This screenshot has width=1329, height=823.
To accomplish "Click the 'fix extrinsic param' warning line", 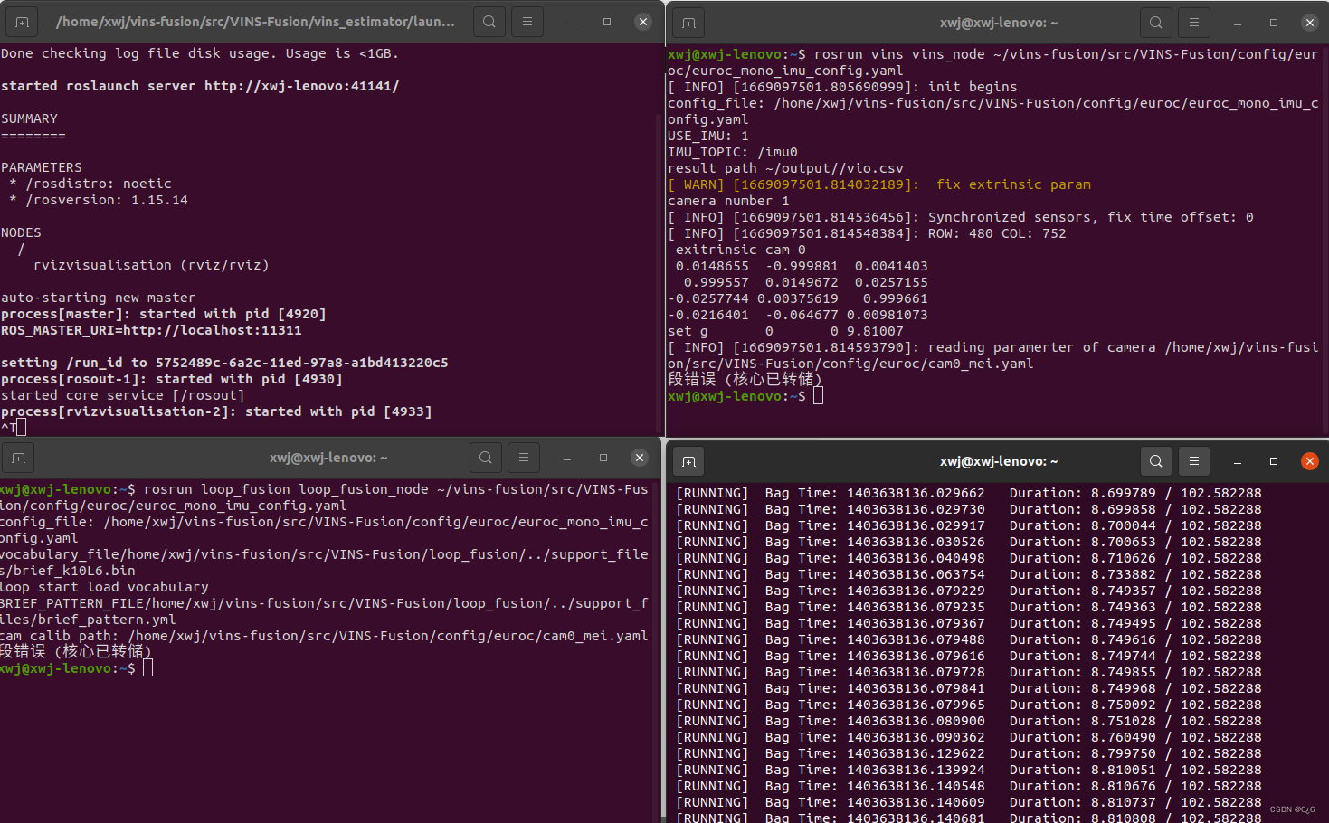I will pyautogui.click(x=879, y=184).
